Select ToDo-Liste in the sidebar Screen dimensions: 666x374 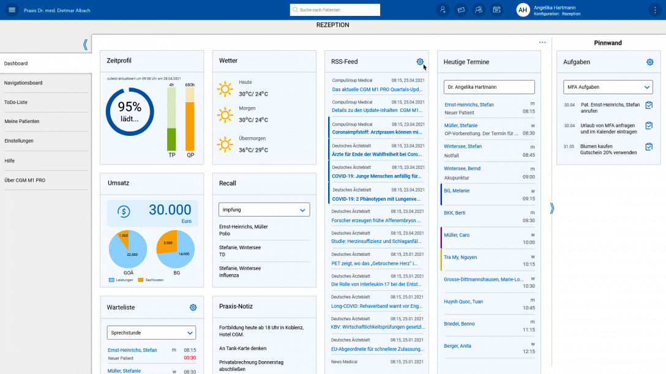point(16,102)
